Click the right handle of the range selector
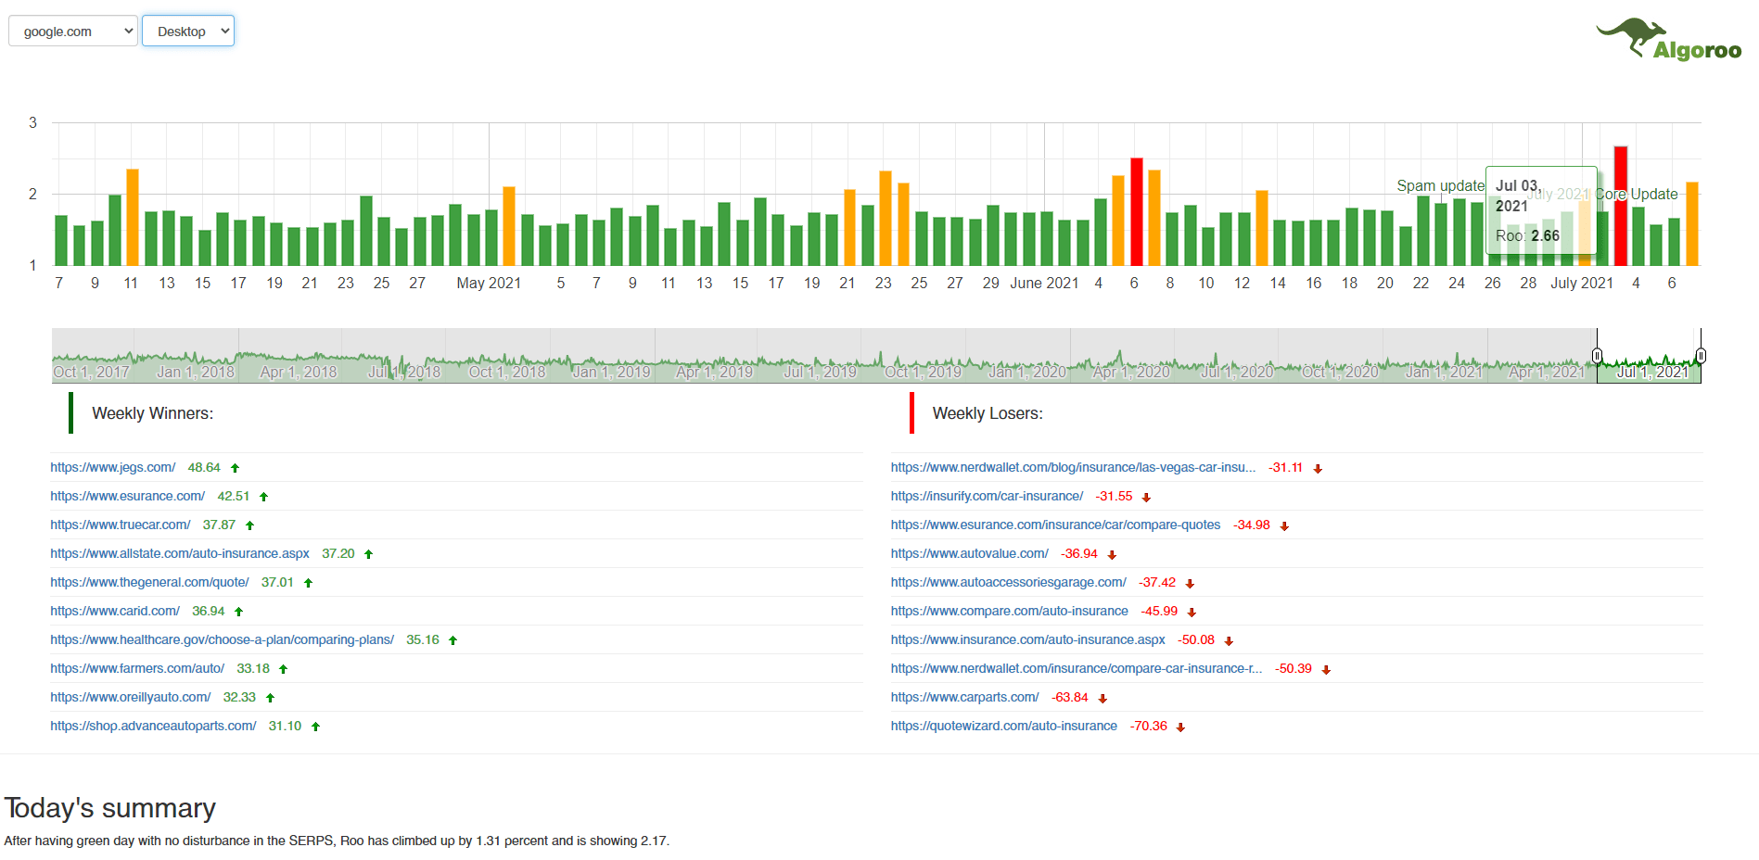 click(x=1701, y=356)
